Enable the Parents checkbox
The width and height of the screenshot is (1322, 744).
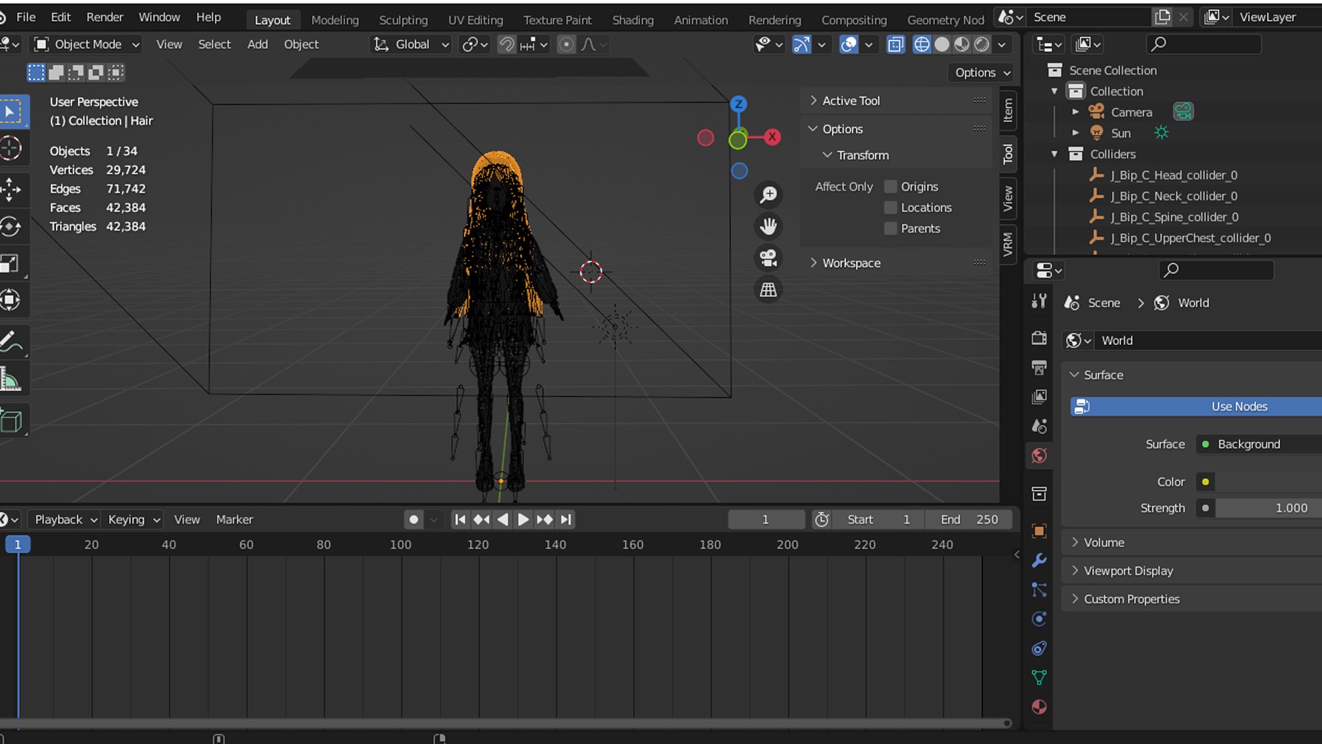[x=891, y=229]
